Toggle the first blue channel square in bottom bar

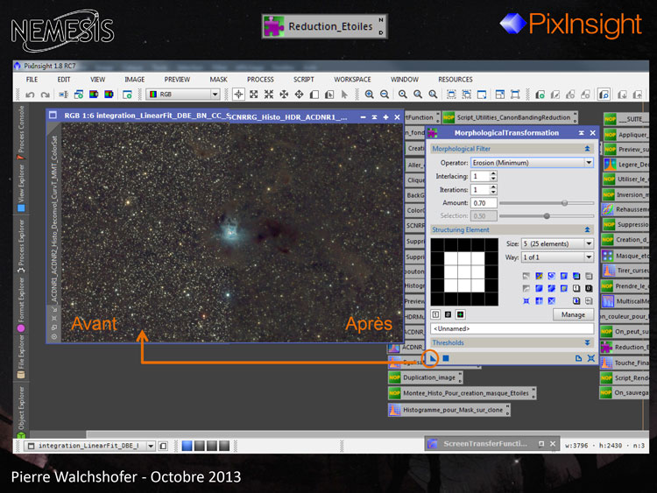click(x=187, y=446)
